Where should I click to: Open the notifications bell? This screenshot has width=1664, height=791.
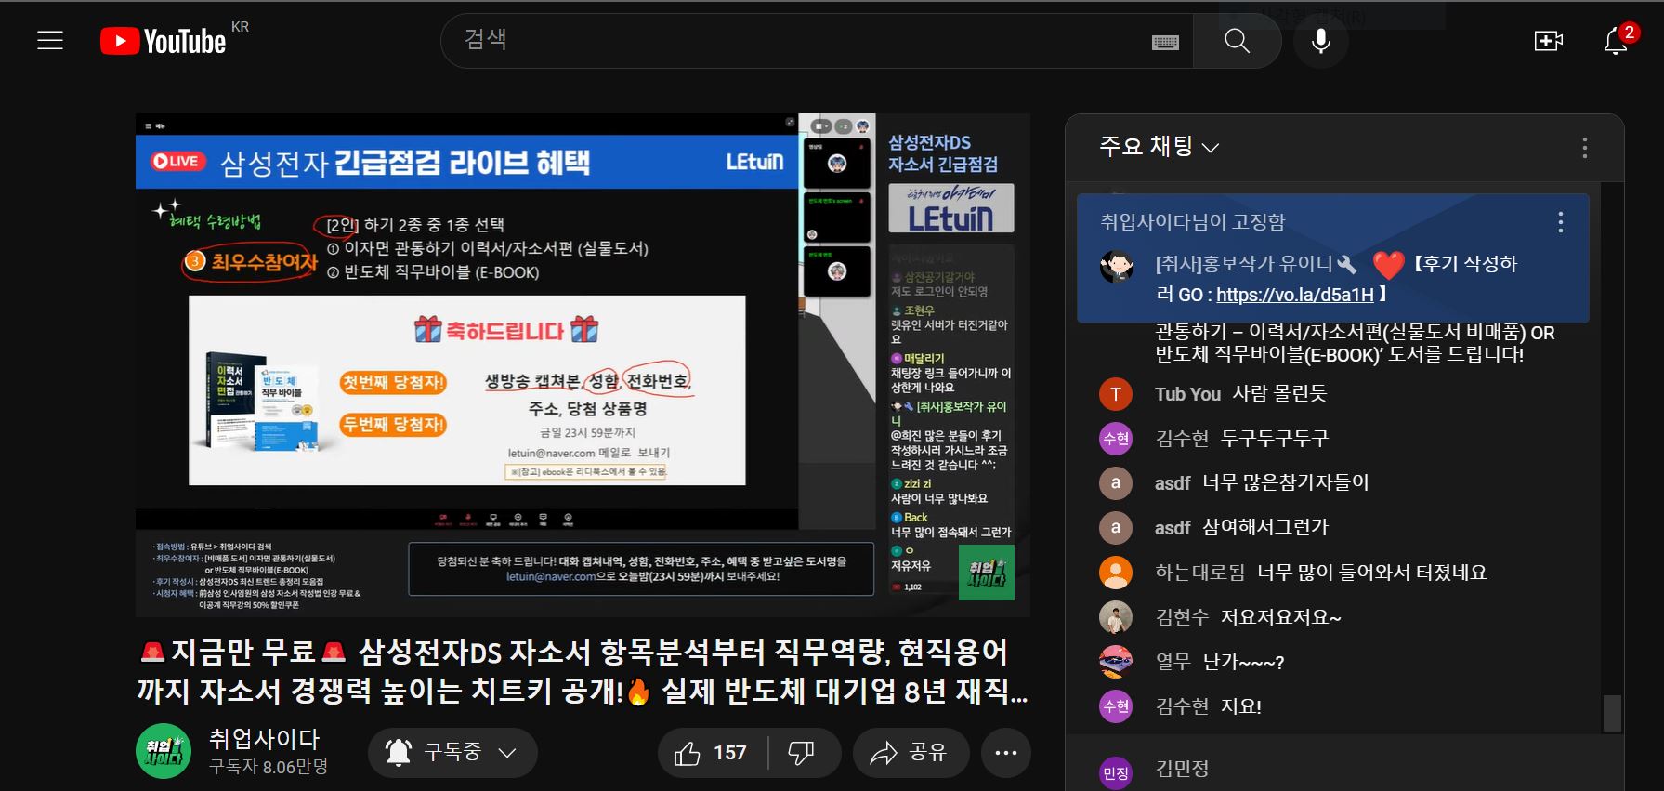1616,41
